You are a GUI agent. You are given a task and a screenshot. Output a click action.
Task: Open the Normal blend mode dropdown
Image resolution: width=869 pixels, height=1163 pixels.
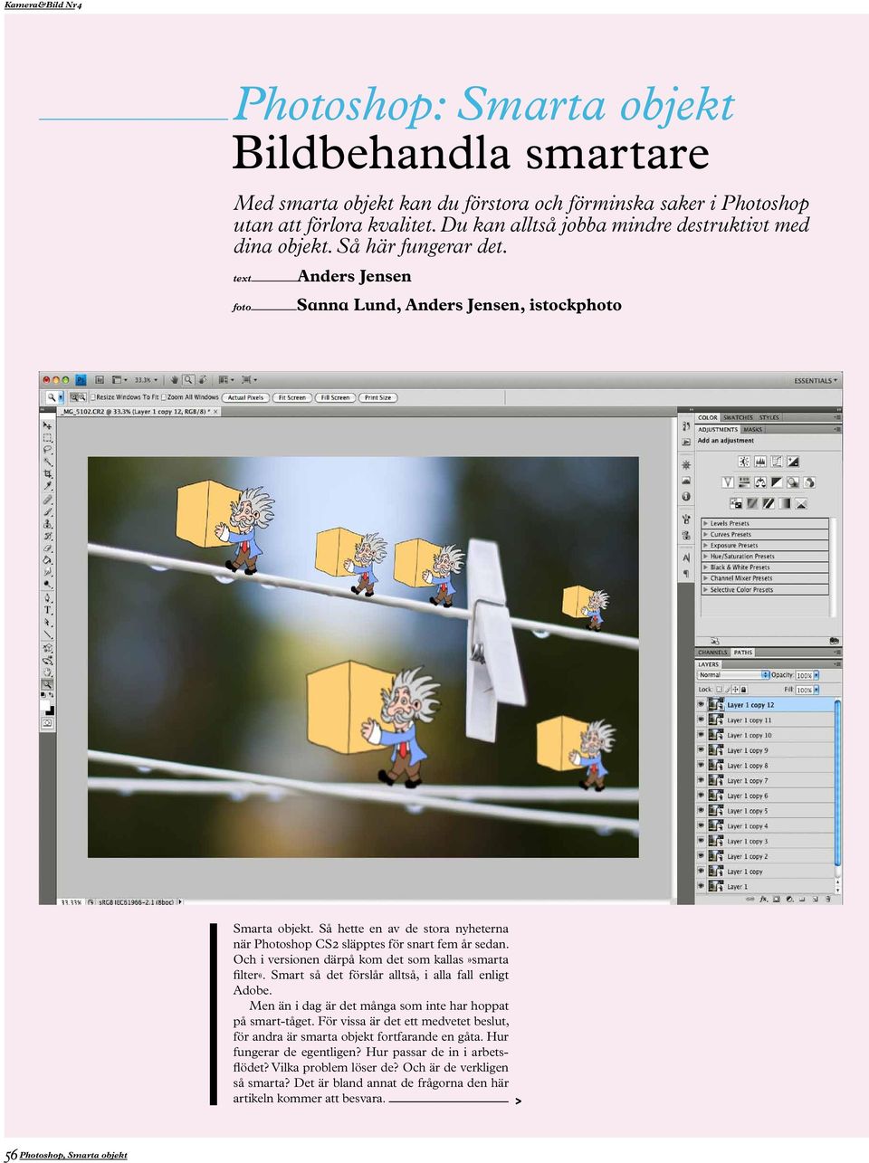point(733,675)
